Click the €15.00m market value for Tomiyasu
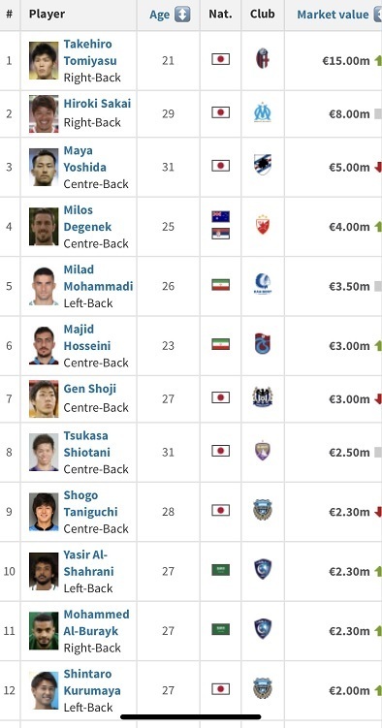The image size is (382, 728). click(346, 61)
